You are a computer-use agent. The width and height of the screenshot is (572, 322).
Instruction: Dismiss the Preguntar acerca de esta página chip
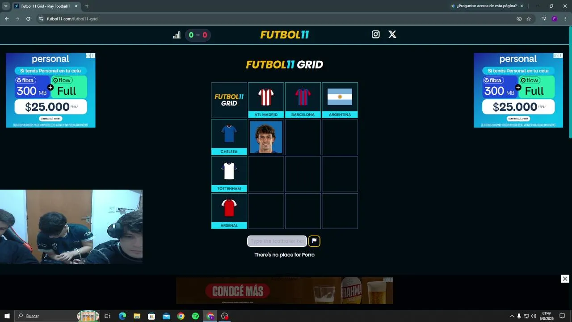coord(522,6)
